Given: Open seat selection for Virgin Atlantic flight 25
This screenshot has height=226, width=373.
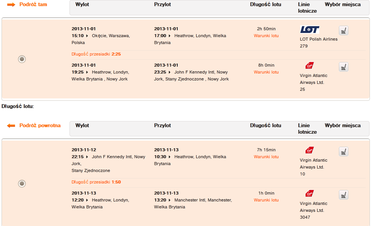Looking at the screenshot, I should [343, 67].
